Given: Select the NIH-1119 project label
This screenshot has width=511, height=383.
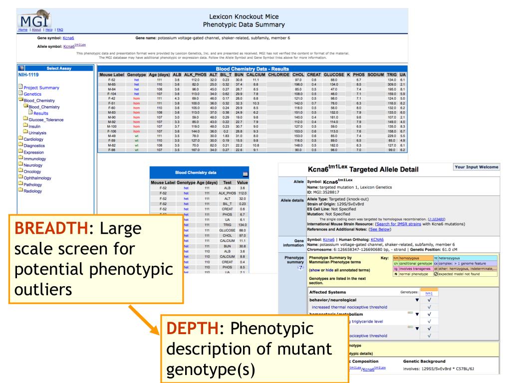Looking at the screenshot, I should pyautogui.click(x=28, y=75).
